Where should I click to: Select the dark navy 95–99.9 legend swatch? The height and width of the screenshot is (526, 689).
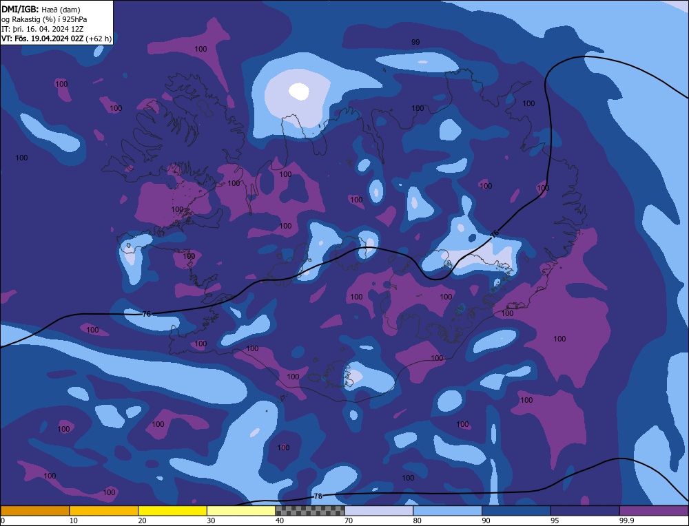585,511
